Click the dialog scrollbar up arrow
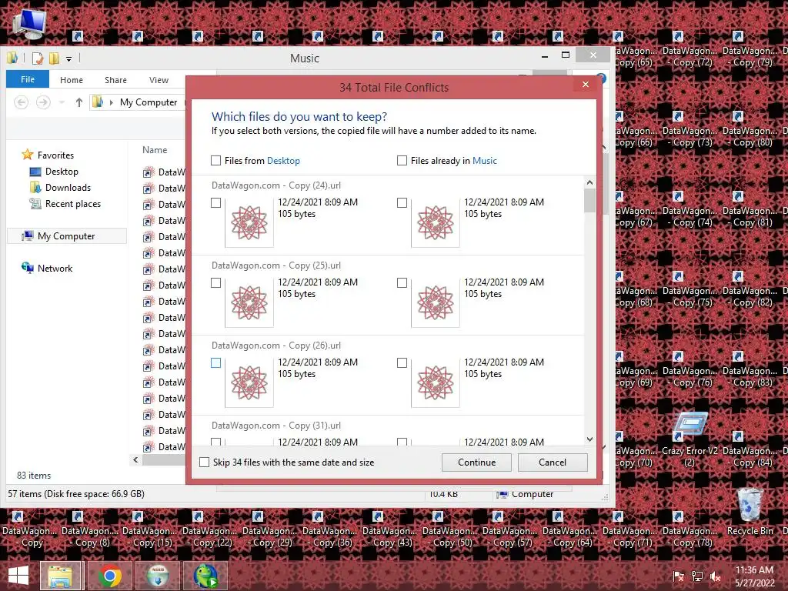Screen dimensions: 788x591 pos(589,183)
